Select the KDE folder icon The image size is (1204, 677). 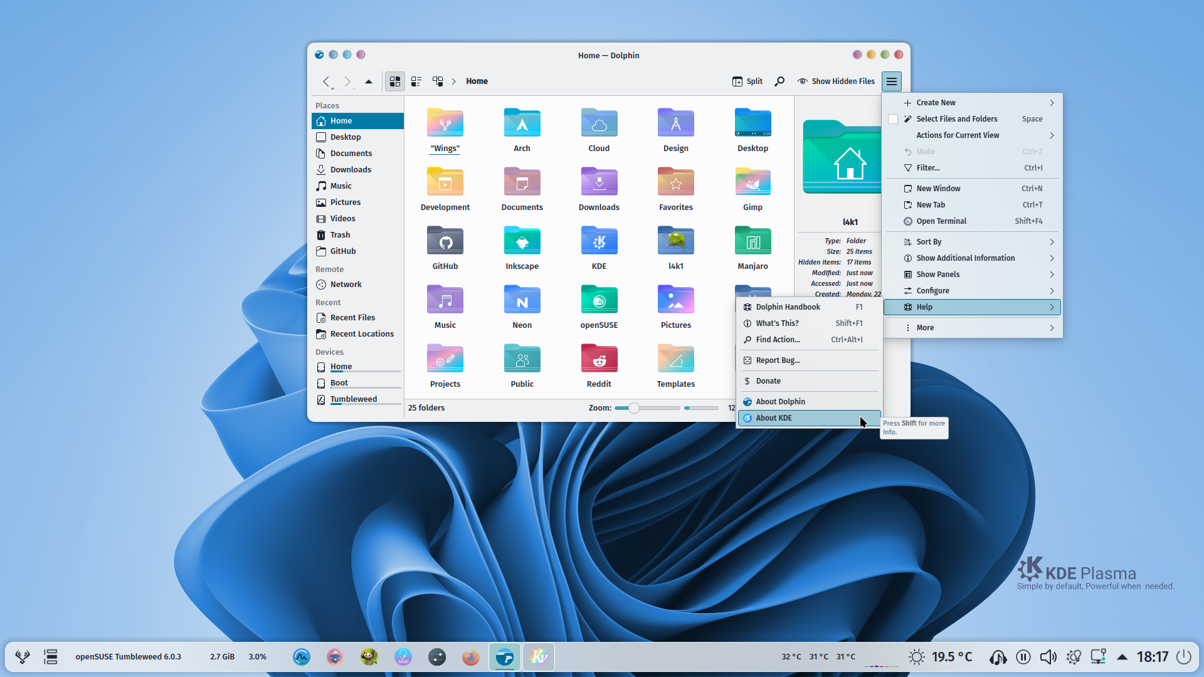(599, 241)
